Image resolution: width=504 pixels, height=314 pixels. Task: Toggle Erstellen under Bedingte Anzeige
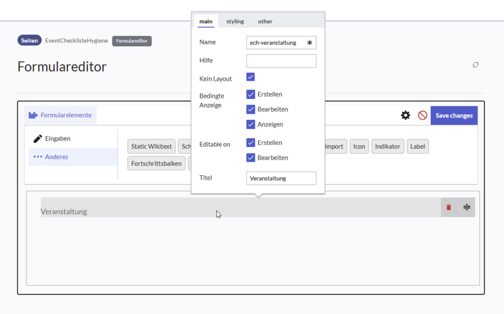point(250,95)
